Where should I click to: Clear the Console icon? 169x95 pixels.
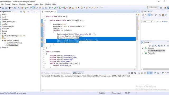click(139, 73)
